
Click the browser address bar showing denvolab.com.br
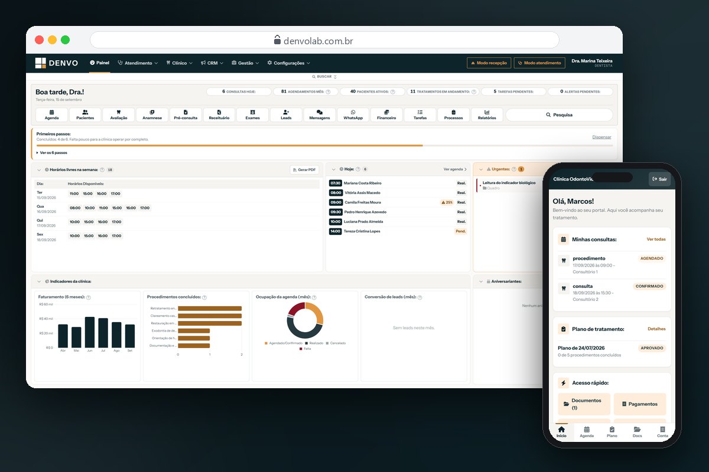[324, 40]
